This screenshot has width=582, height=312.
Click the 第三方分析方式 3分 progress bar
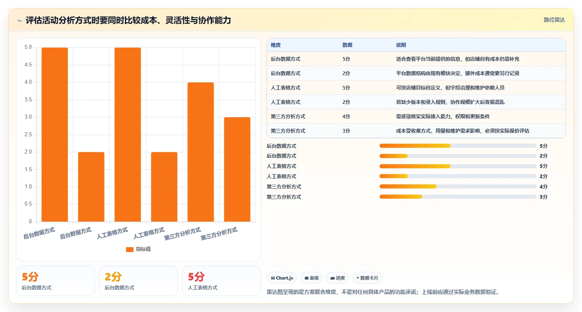pos(458,197)
